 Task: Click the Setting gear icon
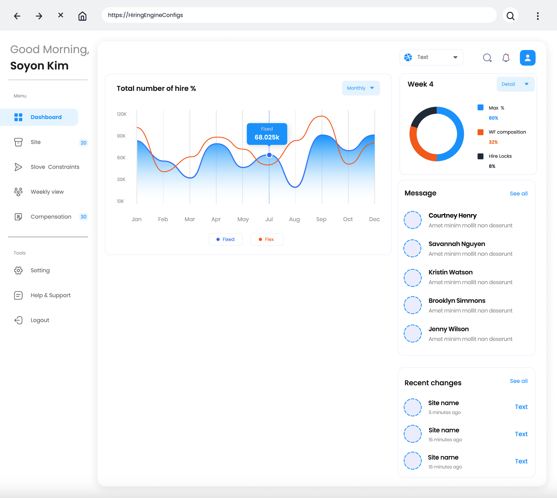pyautogui.click(x=18, y=270)
